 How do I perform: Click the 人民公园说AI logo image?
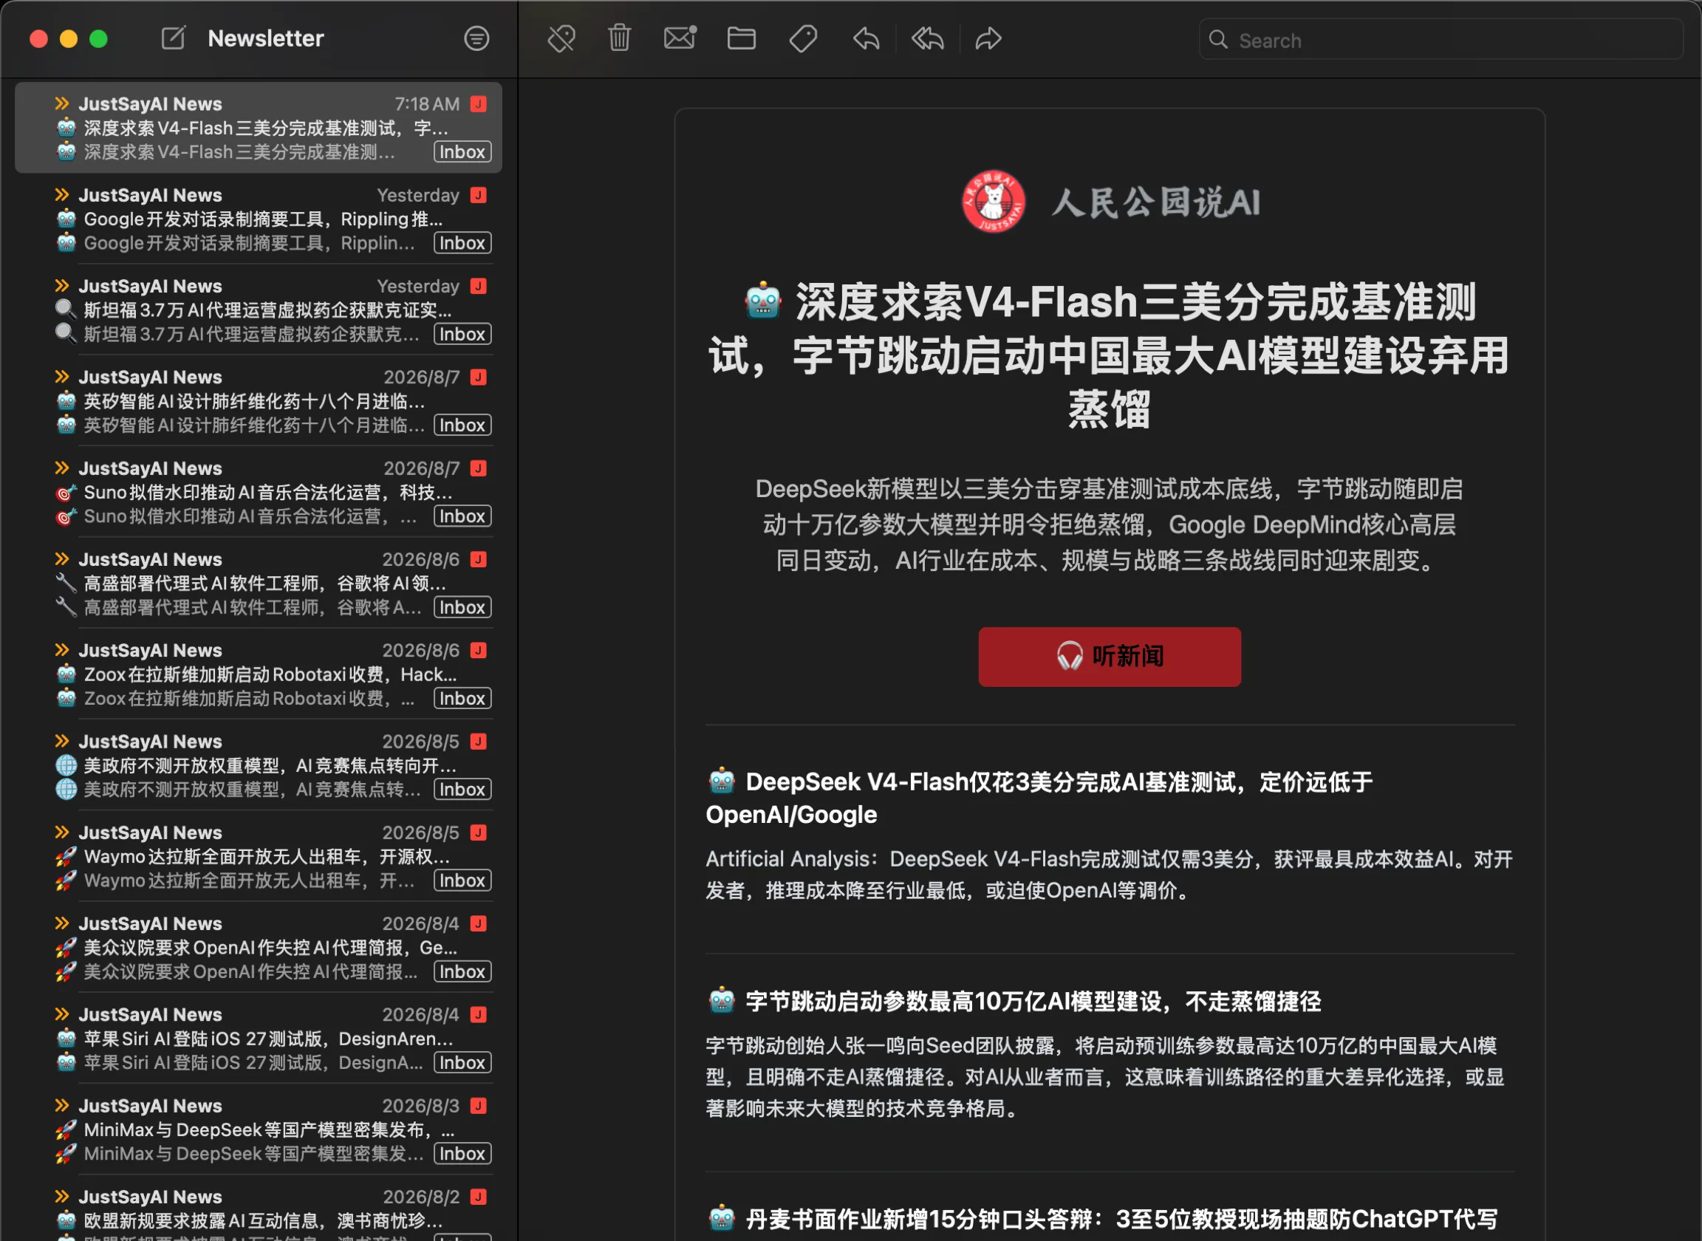[993, 202]
